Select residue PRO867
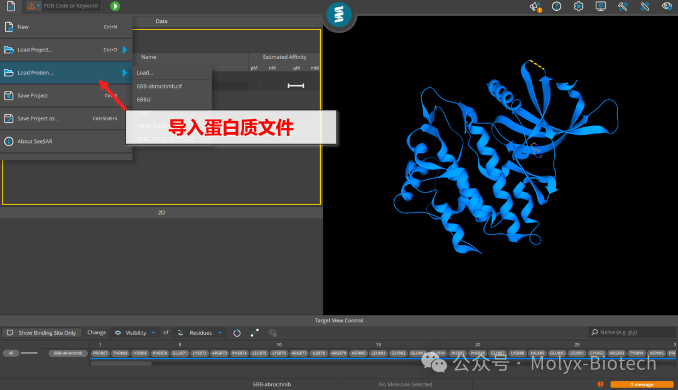The height and width of the screenshot is (390, 678). point(100,353)
